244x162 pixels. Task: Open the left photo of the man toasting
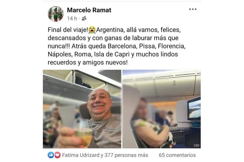point(82,109)
